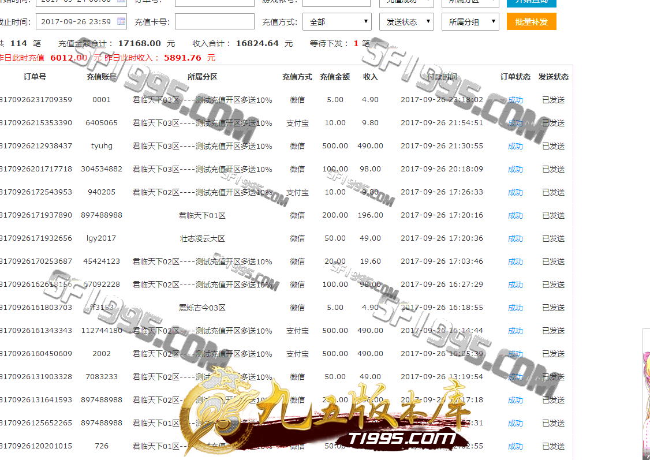Screen dimensions: 650x460
Task: Open 成功 link paid at 16:18:55
Action: coord(515,308)
